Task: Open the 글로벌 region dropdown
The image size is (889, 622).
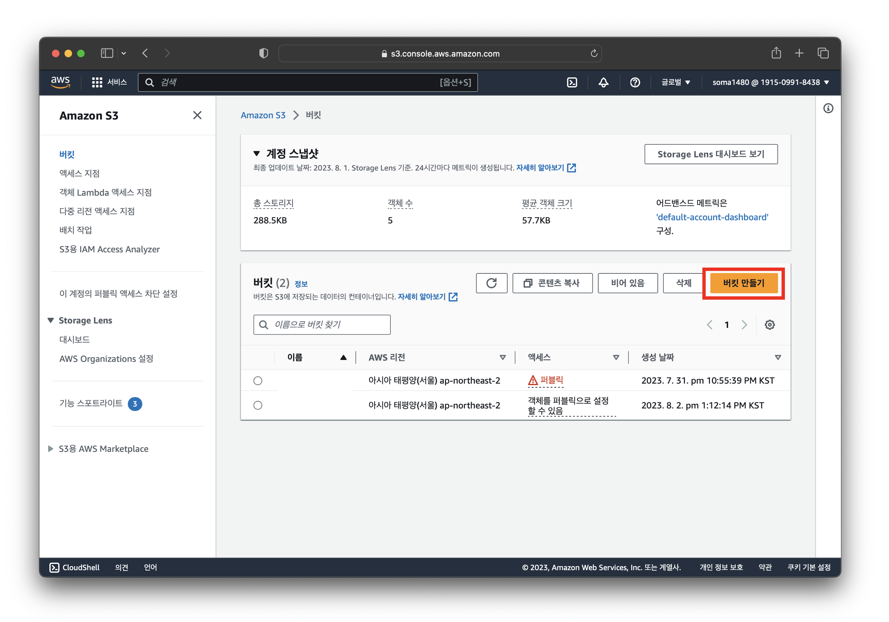Action: click(675, 82)
